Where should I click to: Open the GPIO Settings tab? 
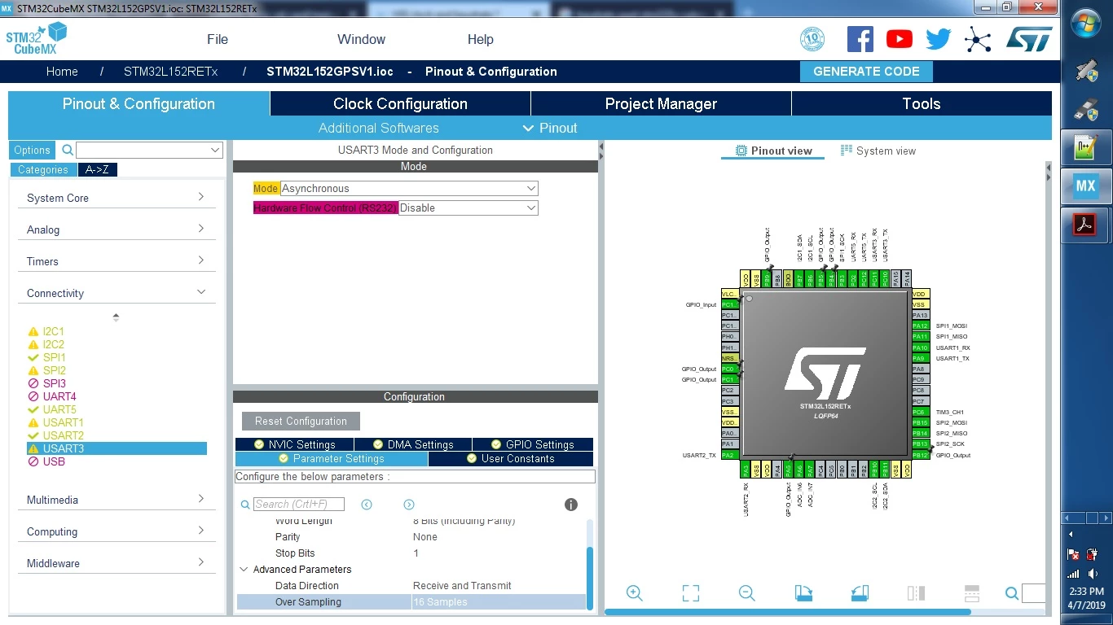(x=533, y=444)
